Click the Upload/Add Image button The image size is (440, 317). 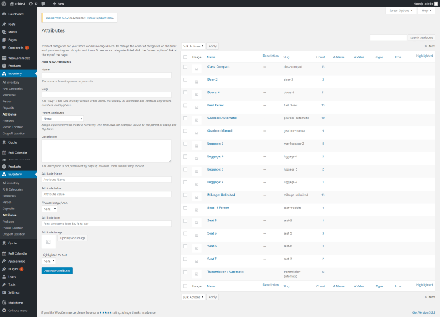point(73,238)
